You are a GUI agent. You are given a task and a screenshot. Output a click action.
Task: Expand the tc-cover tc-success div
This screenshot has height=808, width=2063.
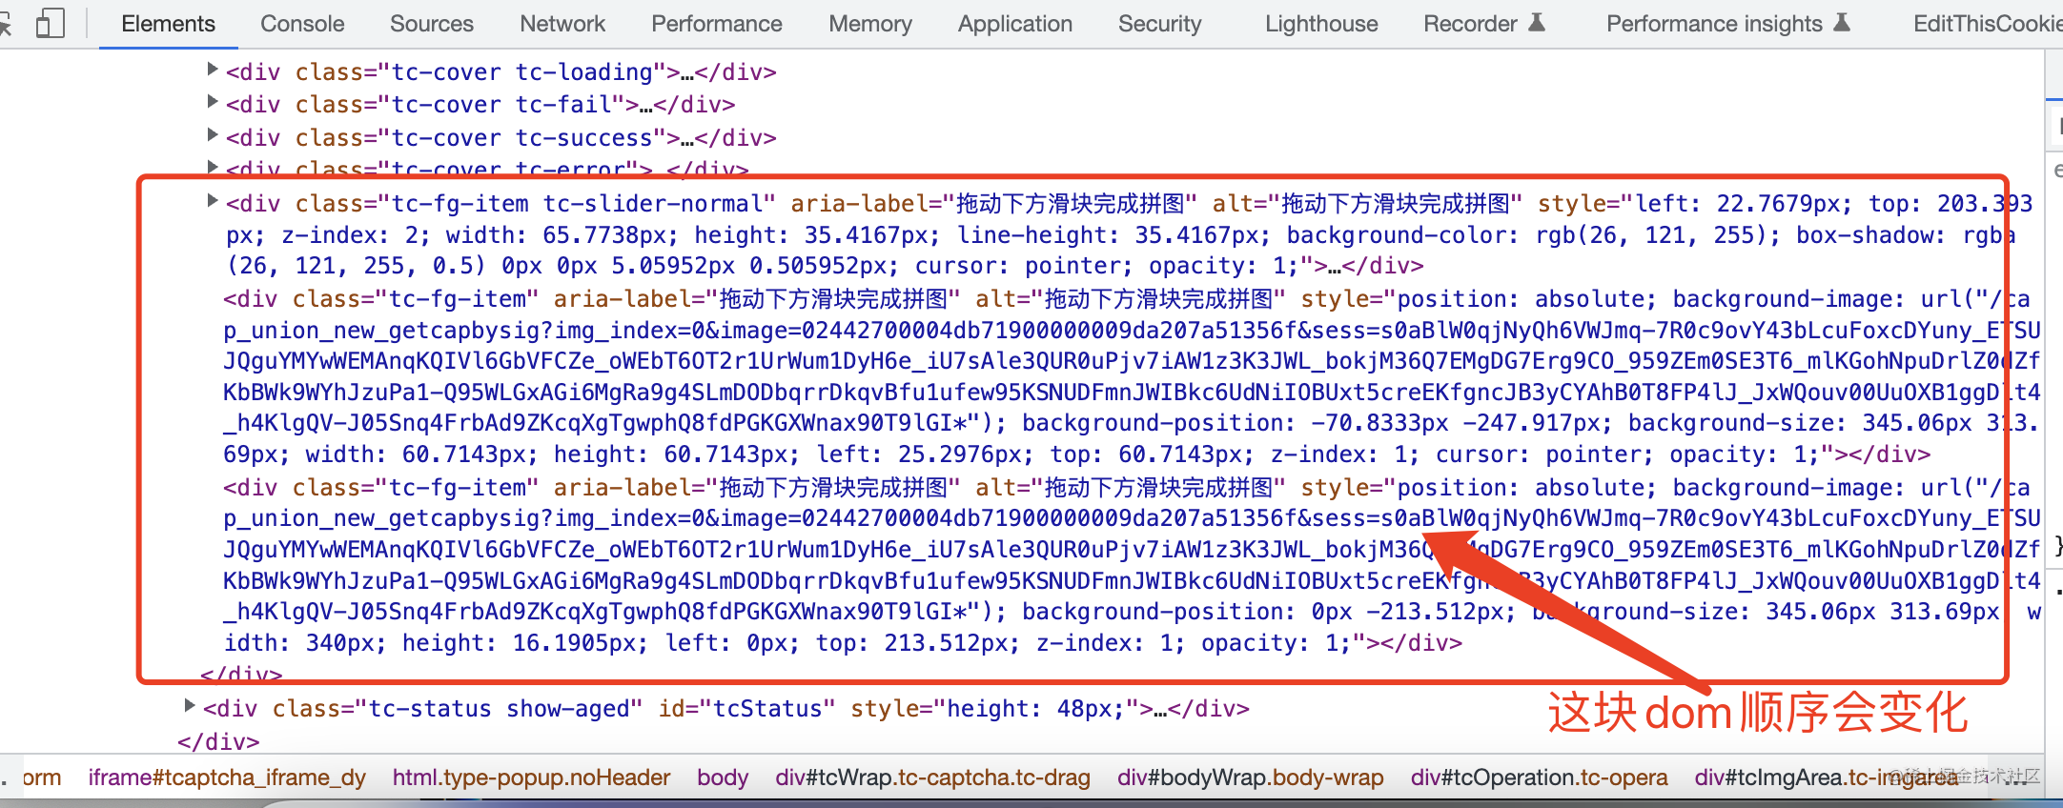pyautogui.click(x=213, y=134)
